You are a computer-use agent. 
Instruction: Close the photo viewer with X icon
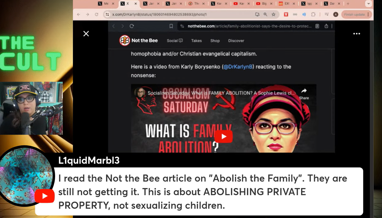click(86, 34)
